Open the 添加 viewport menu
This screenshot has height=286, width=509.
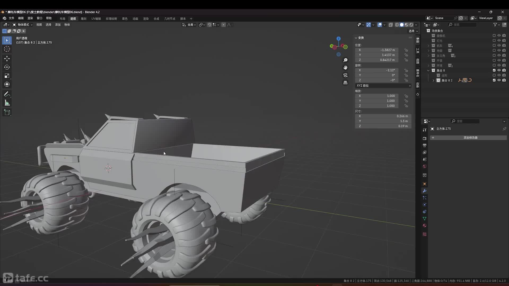pos(58,25)
